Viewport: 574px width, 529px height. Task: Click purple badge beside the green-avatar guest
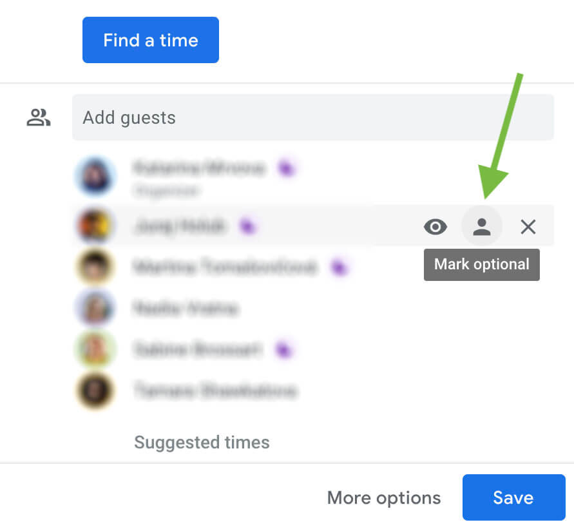point(283,349)
